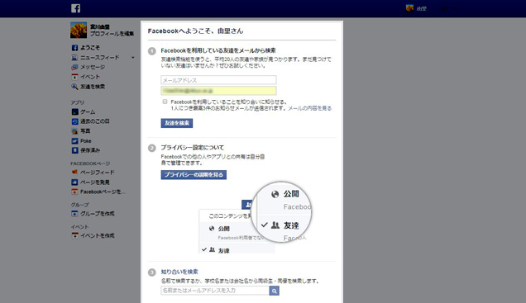Image resolution: width=526 pixels, height=303 pixels.
Task: Click the ページを発見 thumbs-up icon
Action: point(74,182)
